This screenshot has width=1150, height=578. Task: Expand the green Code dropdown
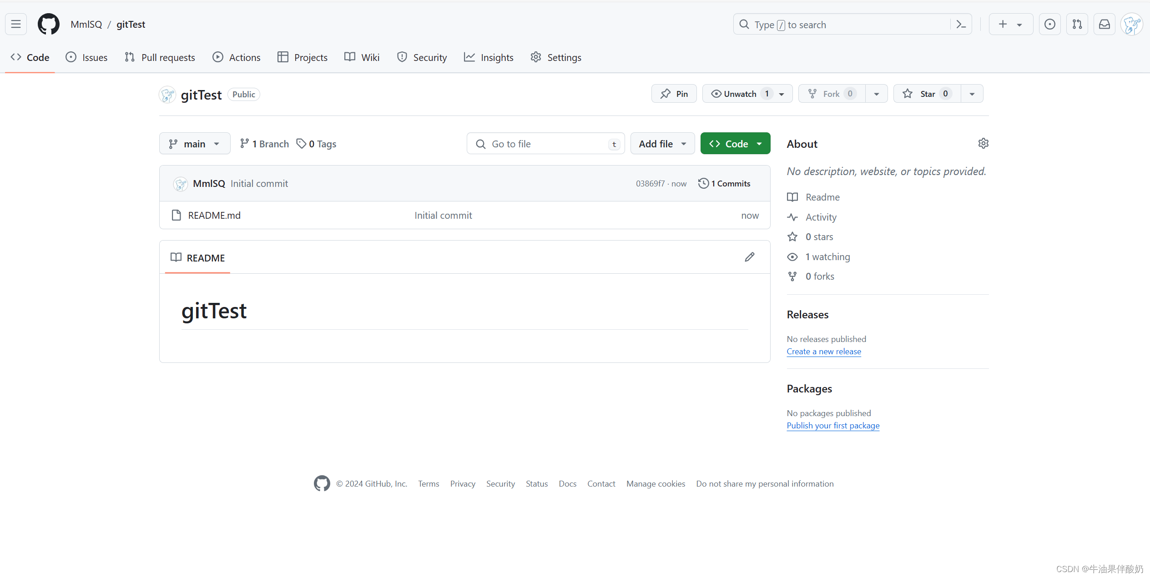735,144
